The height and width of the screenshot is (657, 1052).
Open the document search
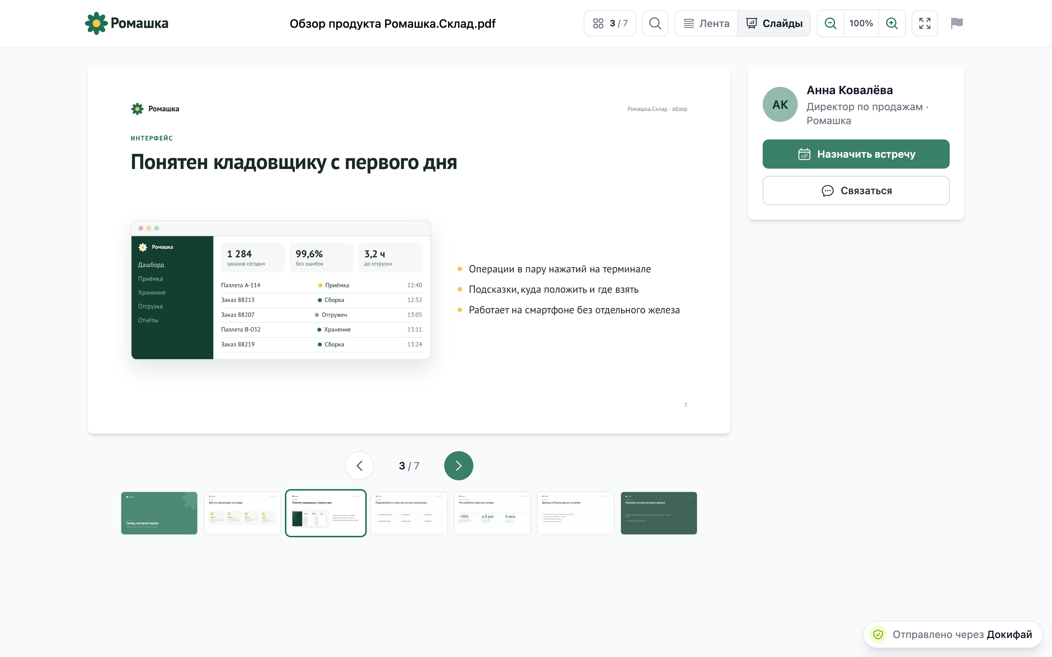coord(655,23)
